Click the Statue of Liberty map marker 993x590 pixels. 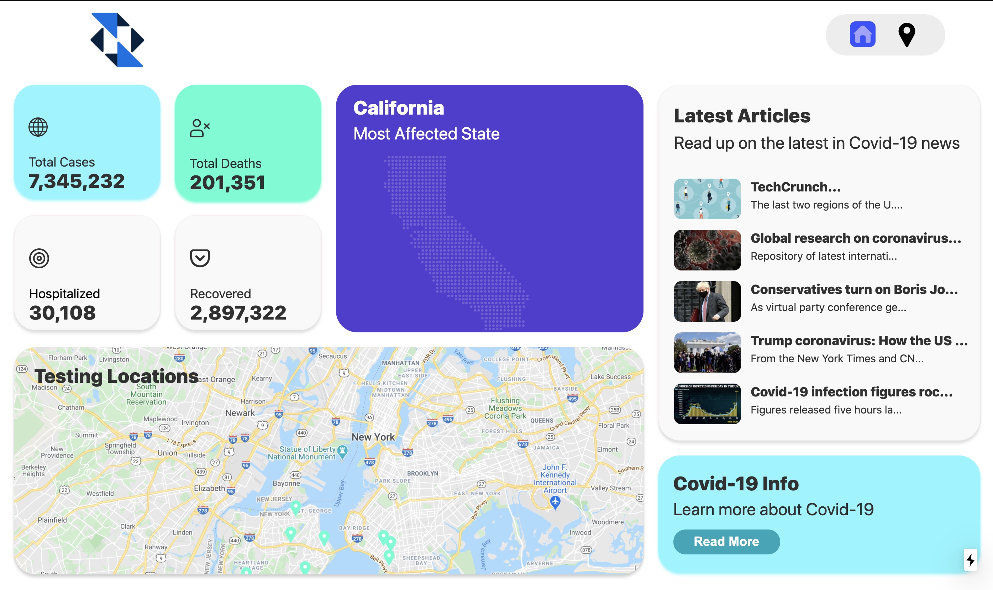pyautogui.click(x=342, y=451)
